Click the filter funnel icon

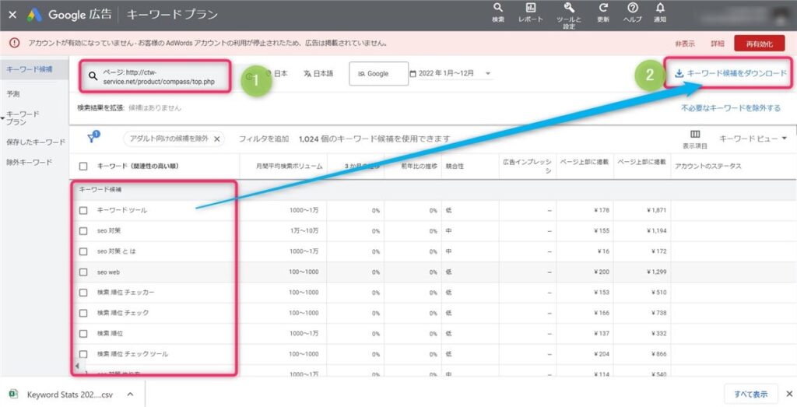pos(93,139)
